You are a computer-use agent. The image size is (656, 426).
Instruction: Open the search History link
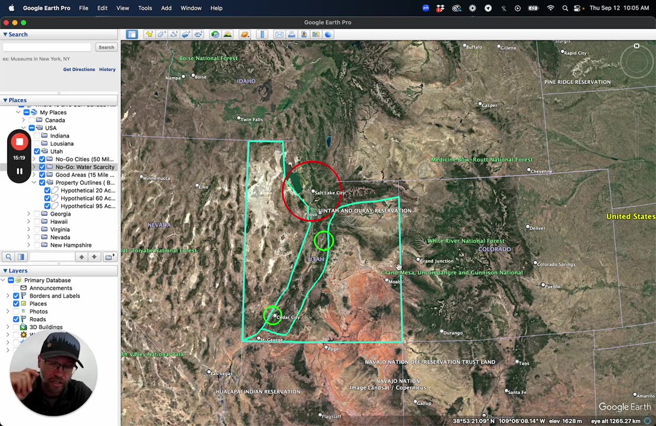point(107,70)
